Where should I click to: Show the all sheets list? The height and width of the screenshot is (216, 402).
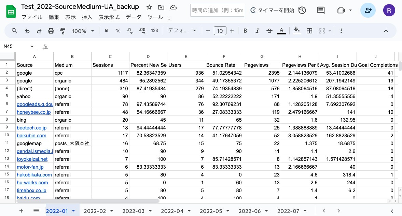coord(36,211)
